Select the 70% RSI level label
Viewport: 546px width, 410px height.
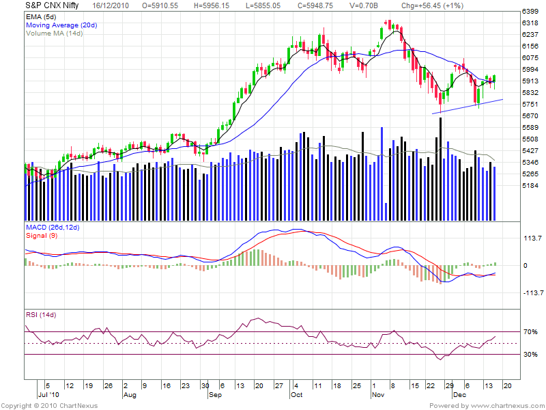531,332
